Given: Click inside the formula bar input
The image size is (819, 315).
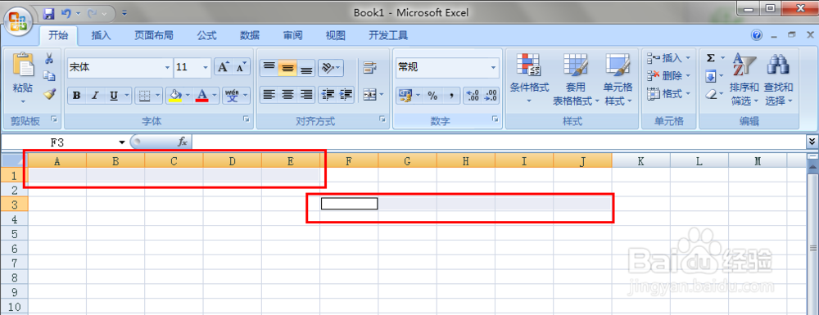Looking at the screenshot, I should pos(499,142).
